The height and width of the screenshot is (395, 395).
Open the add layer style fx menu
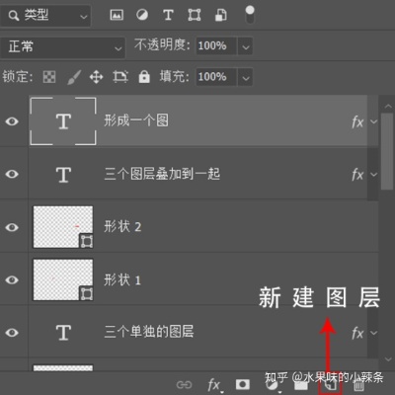coord(214,385)
